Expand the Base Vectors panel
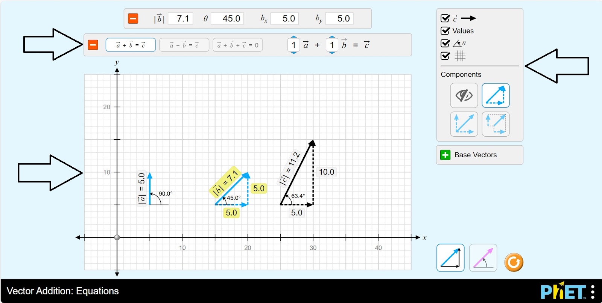The image size is (602, 303). point(445,155)
